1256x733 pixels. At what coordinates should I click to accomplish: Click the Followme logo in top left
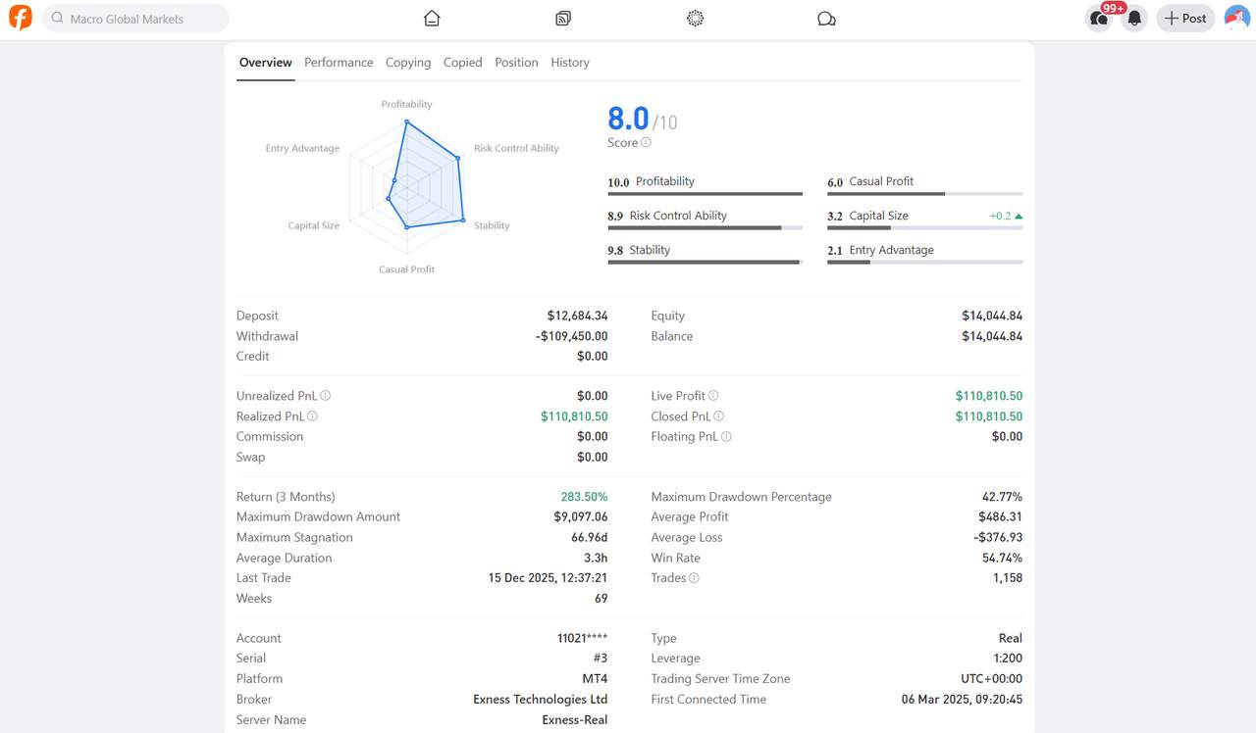(x=20, y=18)
